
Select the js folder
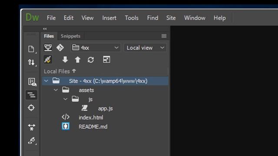(x=90, y=99)
